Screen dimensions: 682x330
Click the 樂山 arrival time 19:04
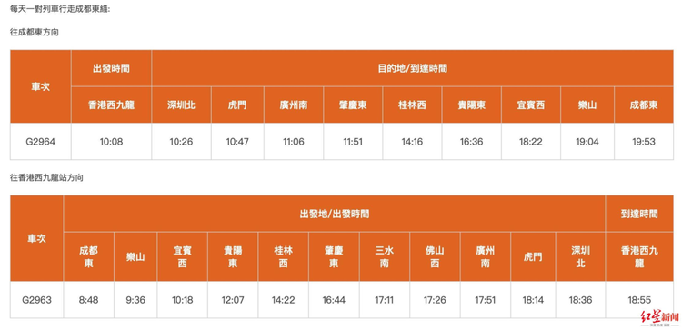pyautogui.click(x=587, y=141)
